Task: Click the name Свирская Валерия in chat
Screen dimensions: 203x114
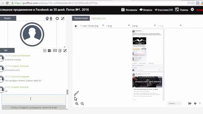Action: click(x=21, y=56)
